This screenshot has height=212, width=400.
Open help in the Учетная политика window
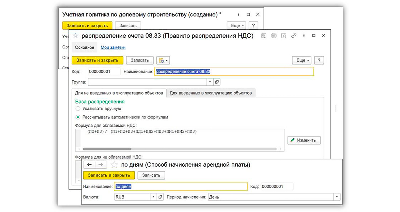[x=253, y=26]
